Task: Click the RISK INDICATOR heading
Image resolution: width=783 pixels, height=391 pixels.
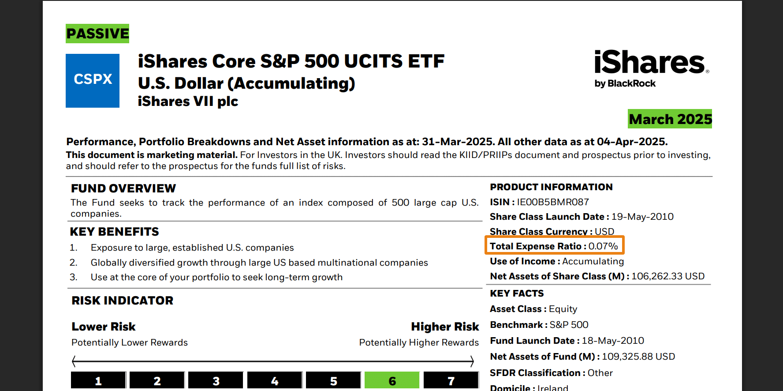Action: [x=123, y=301]
